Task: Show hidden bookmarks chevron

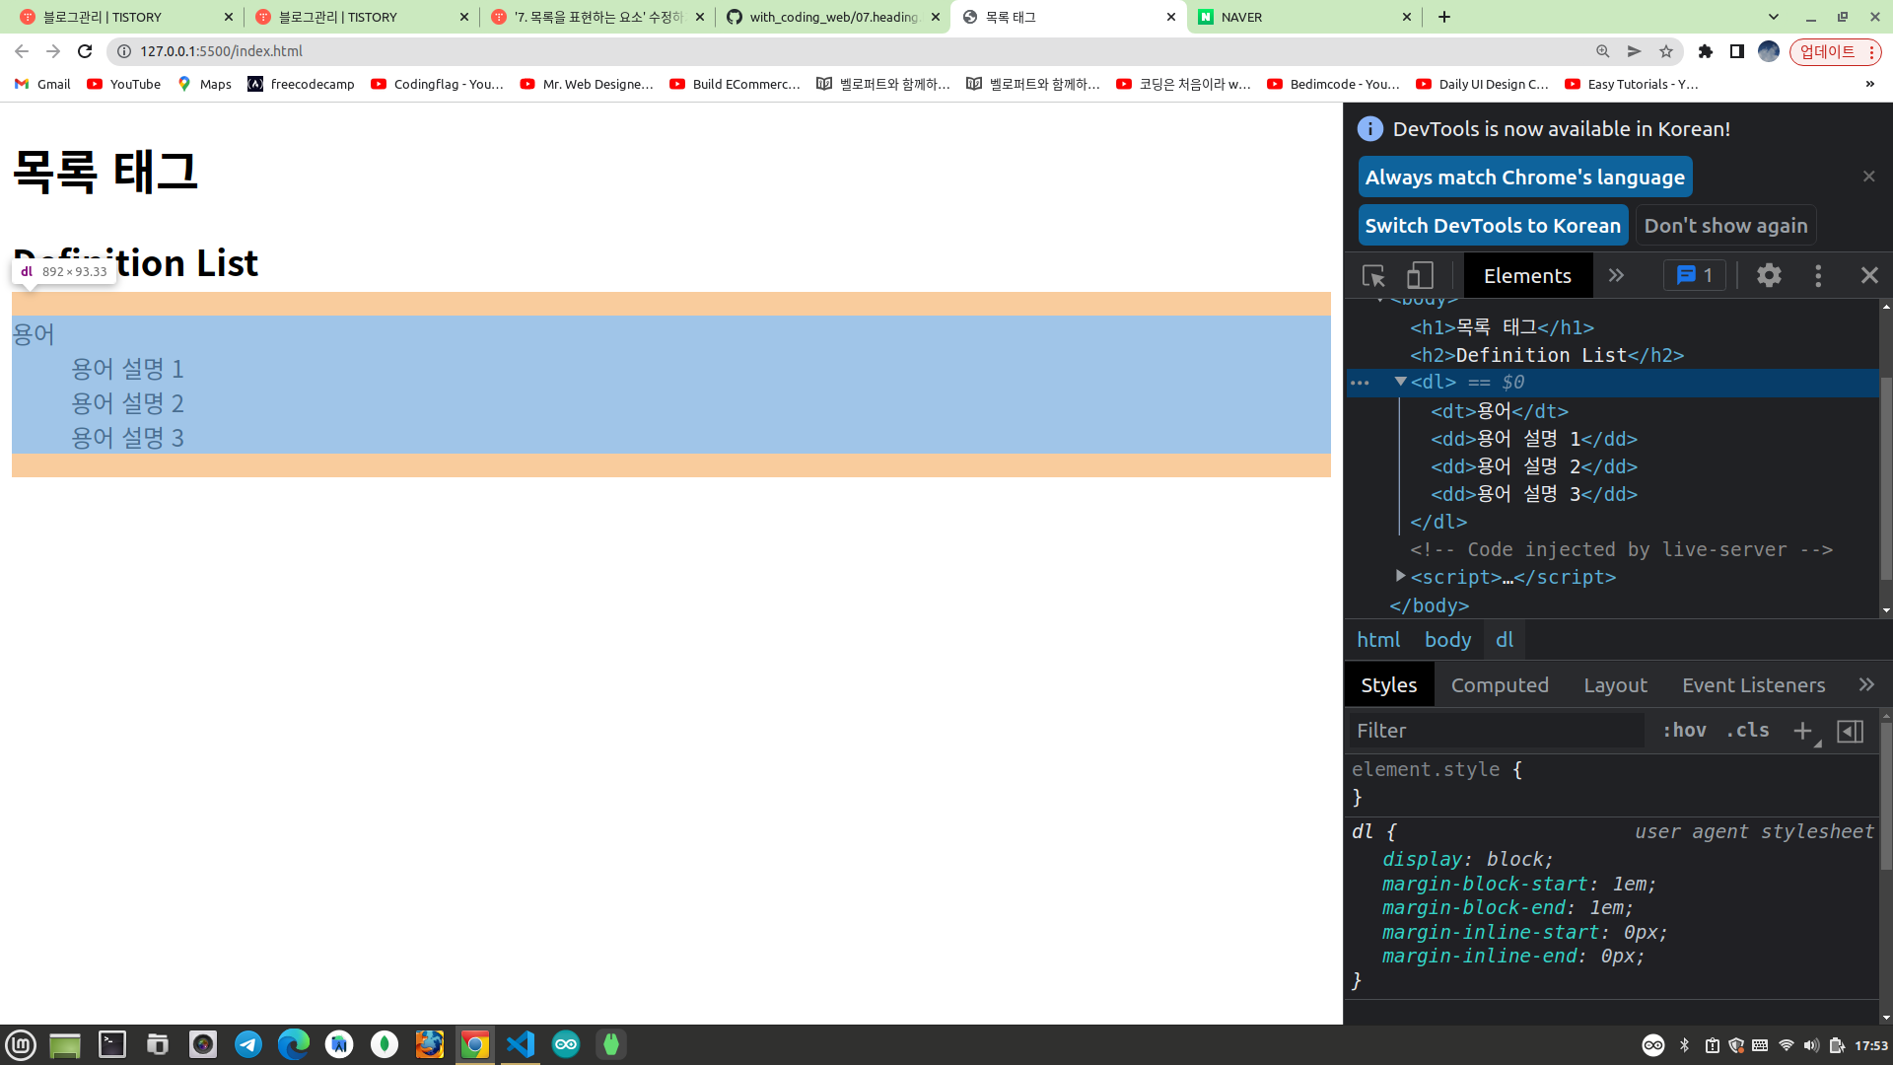Action: [1869, 84]
